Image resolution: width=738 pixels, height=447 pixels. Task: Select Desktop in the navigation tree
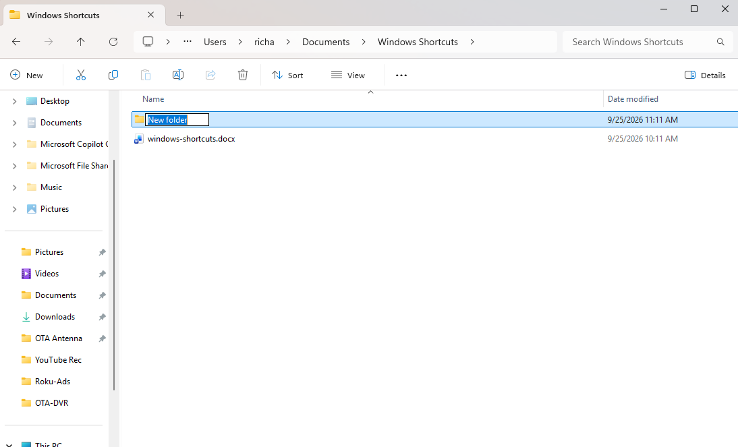pyautogui.click(x=55, y=101)
